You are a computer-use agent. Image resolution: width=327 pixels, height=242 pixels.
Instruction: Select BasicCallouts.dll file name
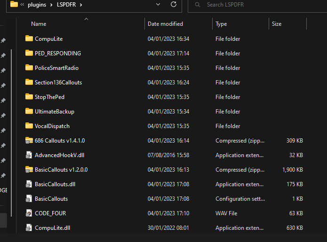[55, 184]
